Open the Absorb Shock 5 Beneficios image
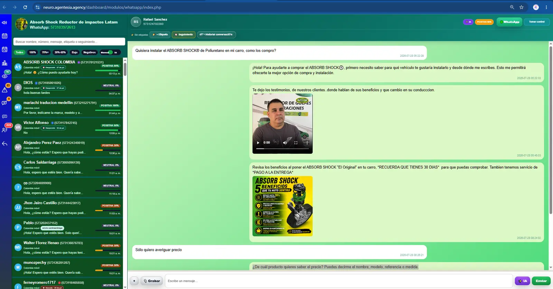 coord(282,206)
